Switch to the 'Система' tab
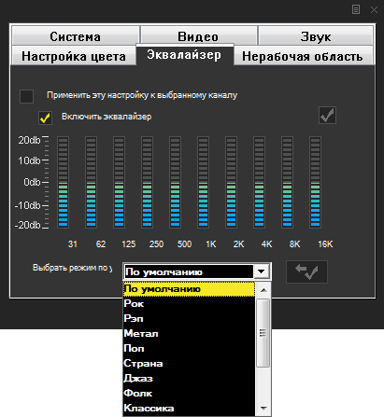Screen dimensions: 384x417 click(76, 36)
